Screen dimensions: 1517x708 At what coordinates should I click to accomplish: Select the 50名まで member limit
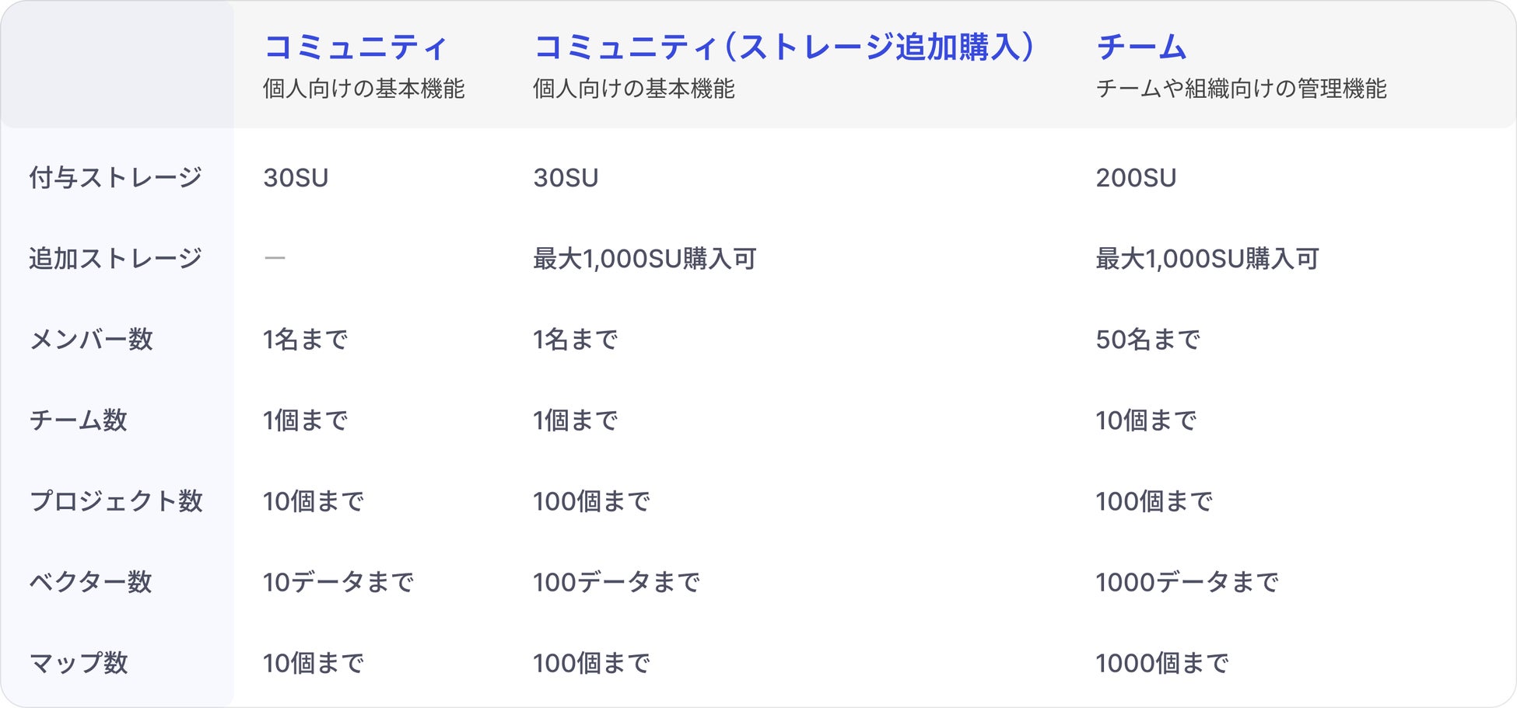(1147, 340)
